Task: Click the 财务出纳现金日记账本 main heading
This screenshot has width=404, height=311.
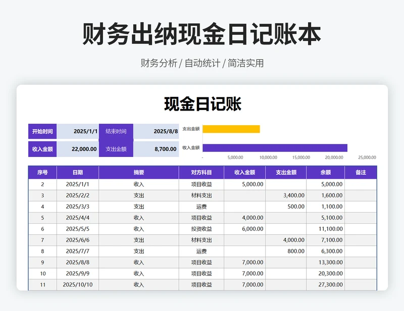Action: [x=201, y=34]
